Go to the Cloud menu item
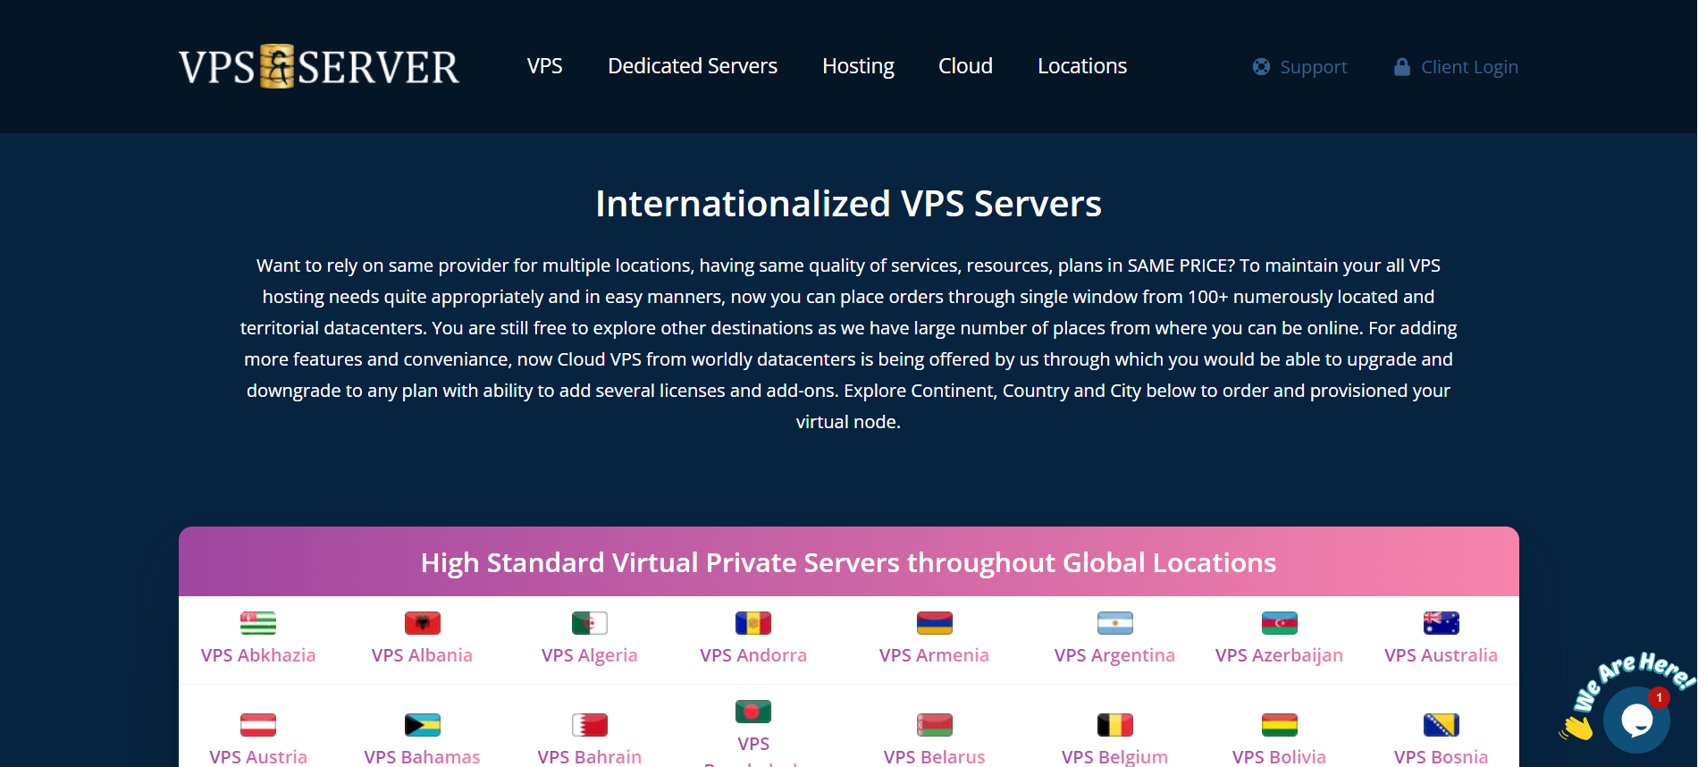The image size is (1698, 767). [x=965, y=66]
